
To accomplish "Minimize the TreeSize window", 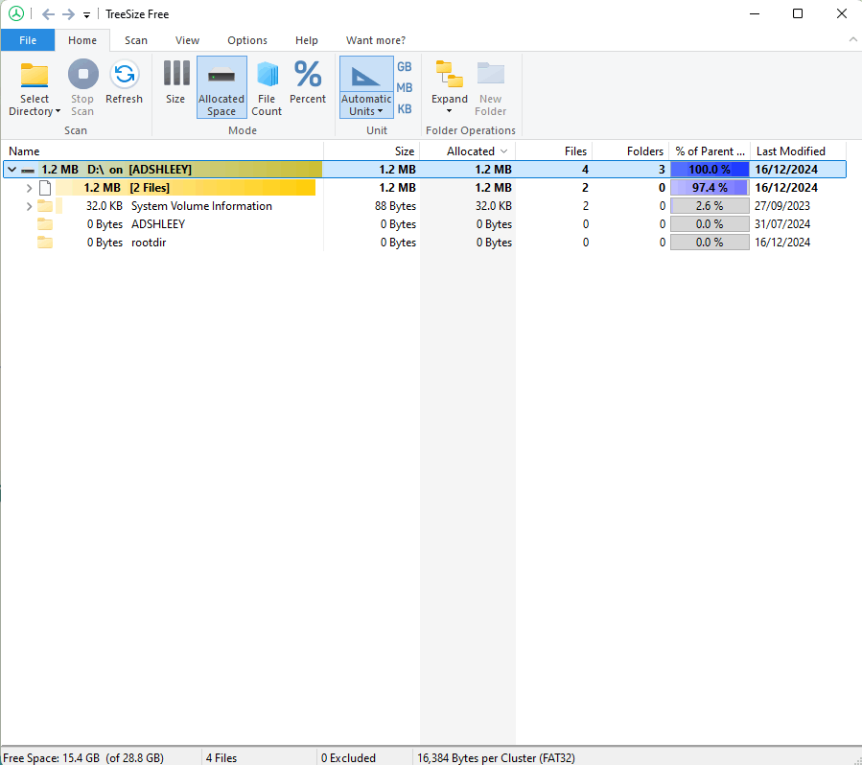I will point(755,13).
